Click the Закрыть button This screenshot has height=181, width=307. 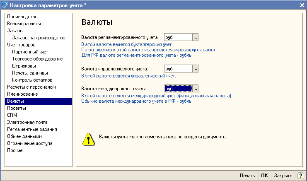tap(283, 176)
